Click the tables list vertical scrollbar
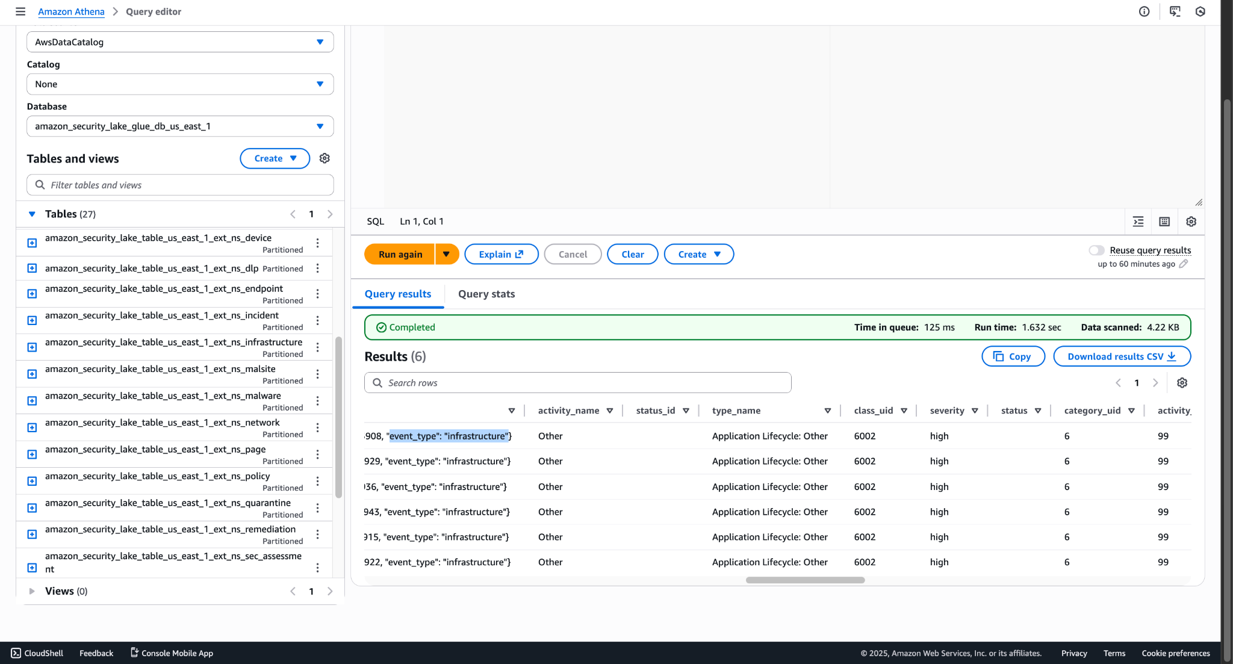The image size is (1233, 664). [338, 417]
